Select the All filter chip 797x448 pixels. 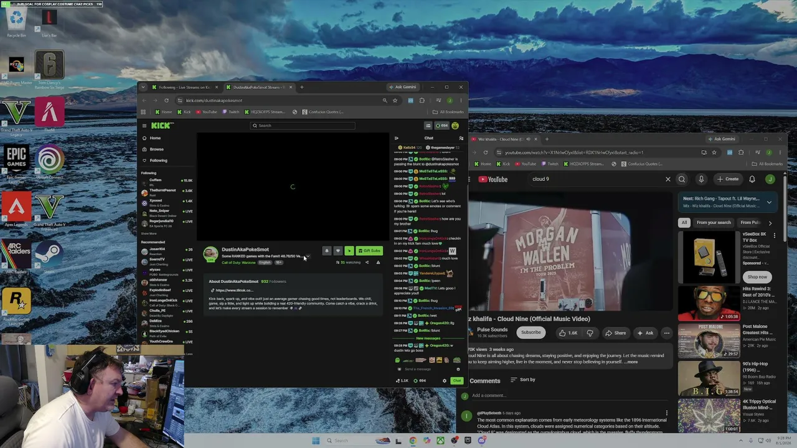(x=684, y=223)
